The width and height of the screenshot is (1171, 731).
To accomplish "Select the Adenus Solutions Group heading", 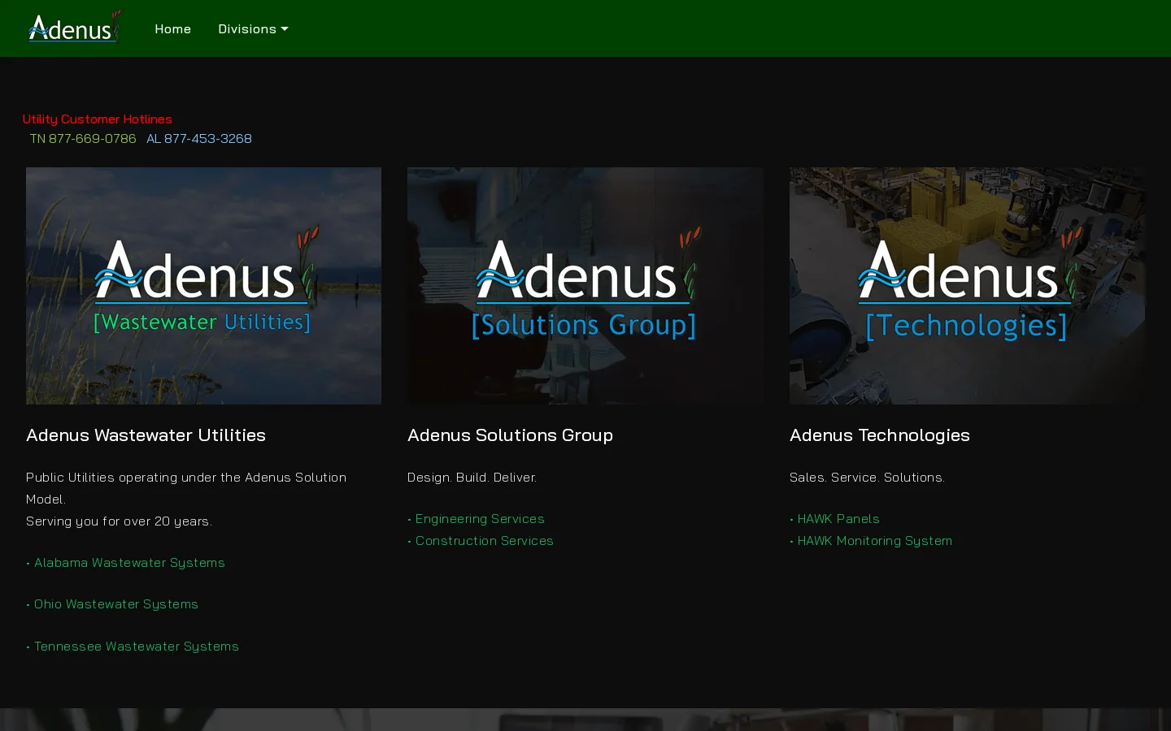I will tap(511, 435).
